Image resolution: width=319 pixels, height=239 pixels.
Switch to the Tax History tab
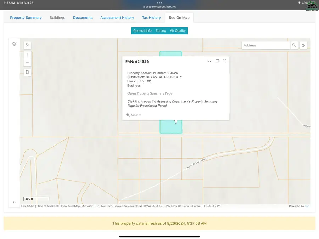click(151, 17)
